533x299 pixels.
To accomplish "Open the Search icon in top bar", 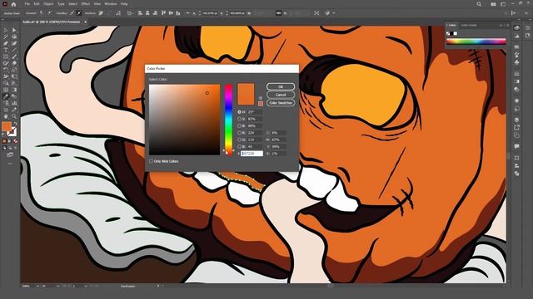I will [x=479, y=4].
